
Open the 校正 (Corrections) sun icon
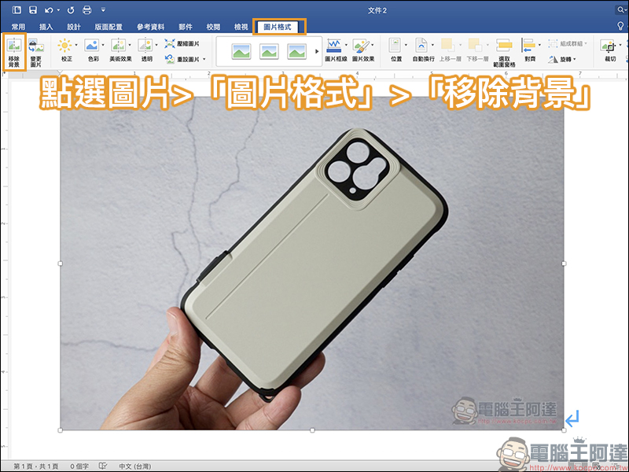click(64, 46)
